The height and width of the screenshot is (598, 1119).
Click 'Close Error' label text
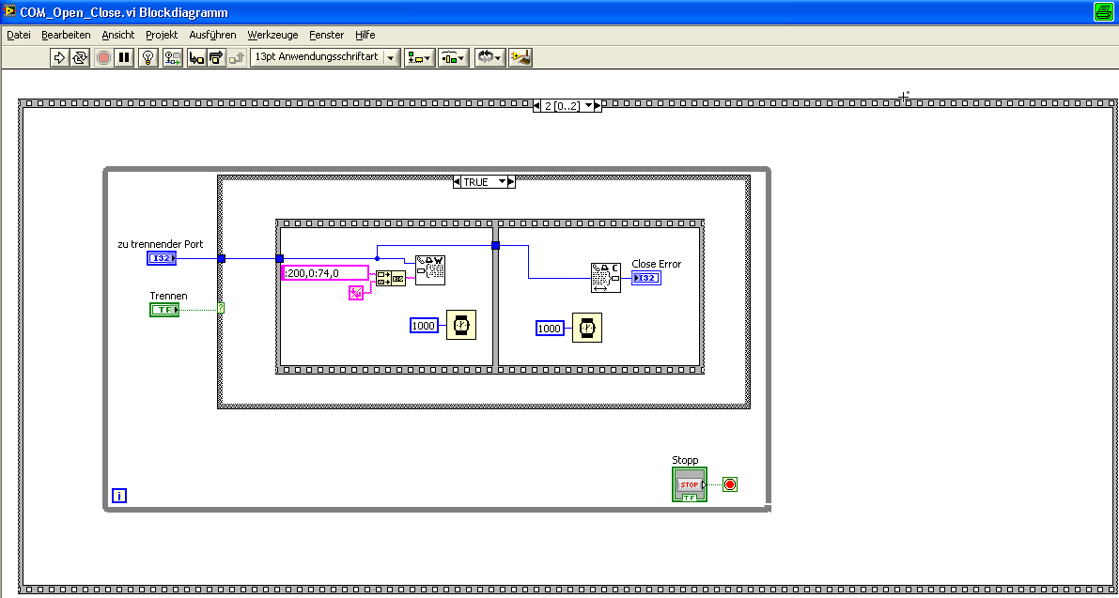tap(657, 264)
